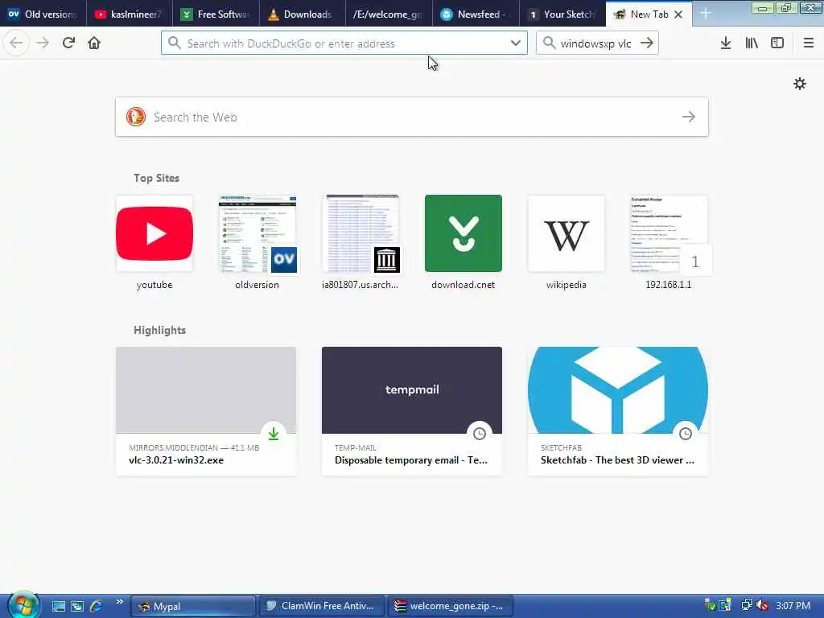Open a new tab with plus button
This screenshot has height=618, width=824.
(705, 14)
